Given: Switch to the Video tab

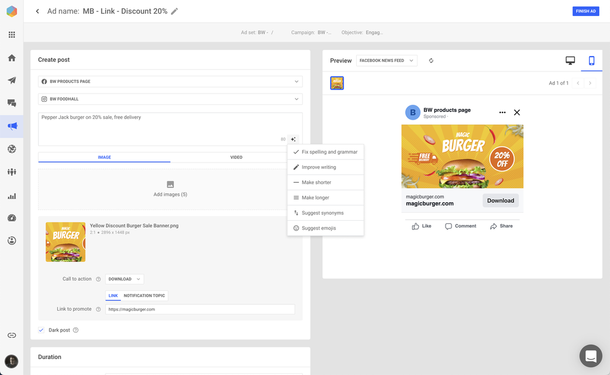Looking at the screenshot, I should [236, 157].
